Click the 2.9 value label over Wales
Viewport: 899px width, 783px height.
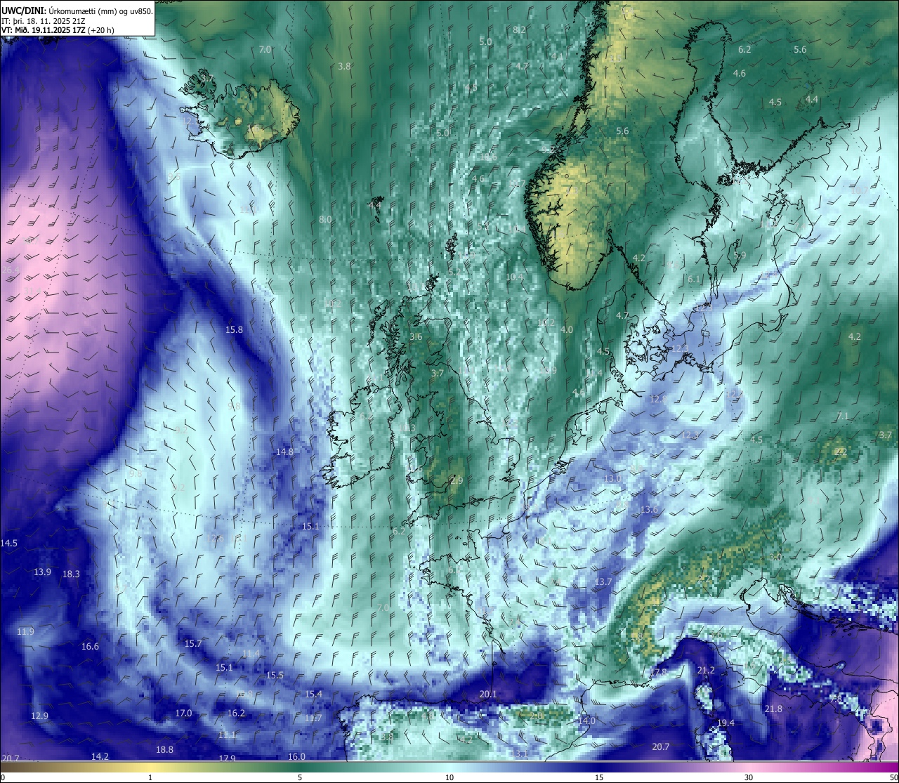[457, 481]
